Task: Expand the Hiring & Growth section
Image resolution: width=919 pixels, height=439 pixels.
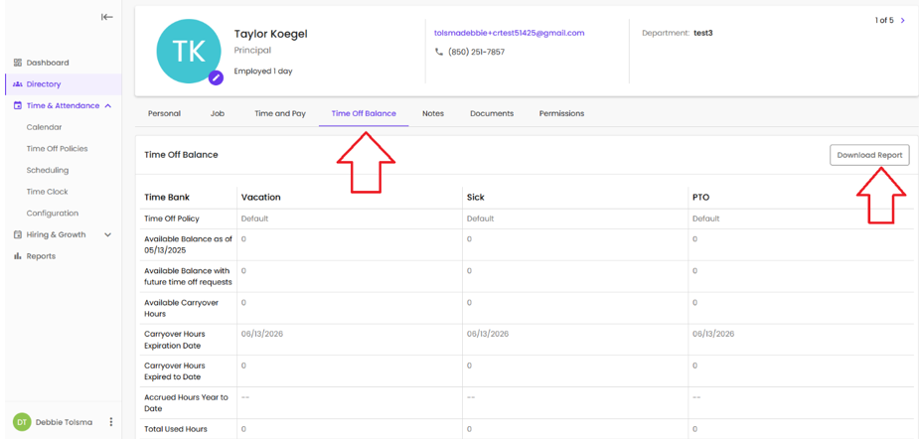Action: 107,235
